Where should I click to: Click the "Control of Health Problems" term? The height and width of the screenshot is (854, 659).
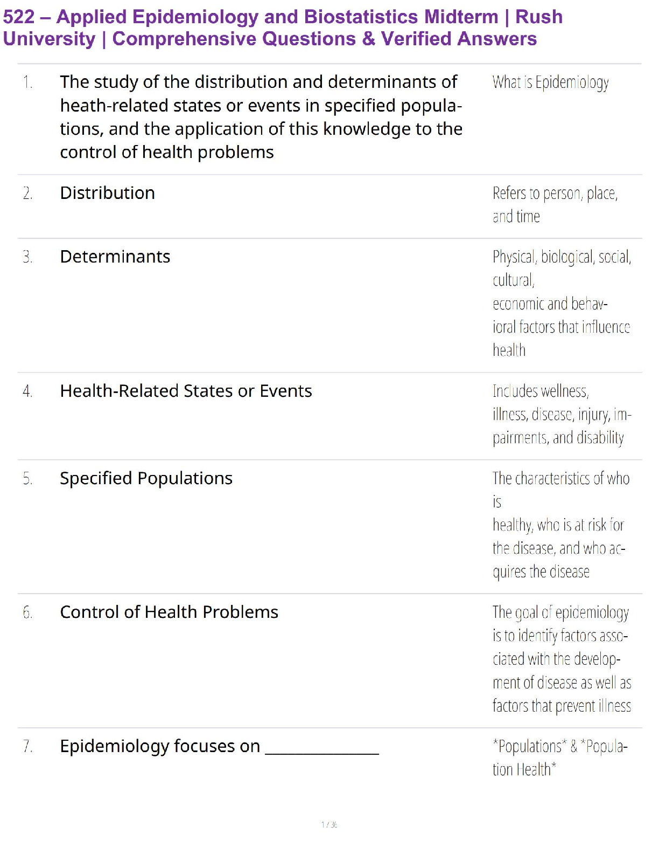coord(169,612)
